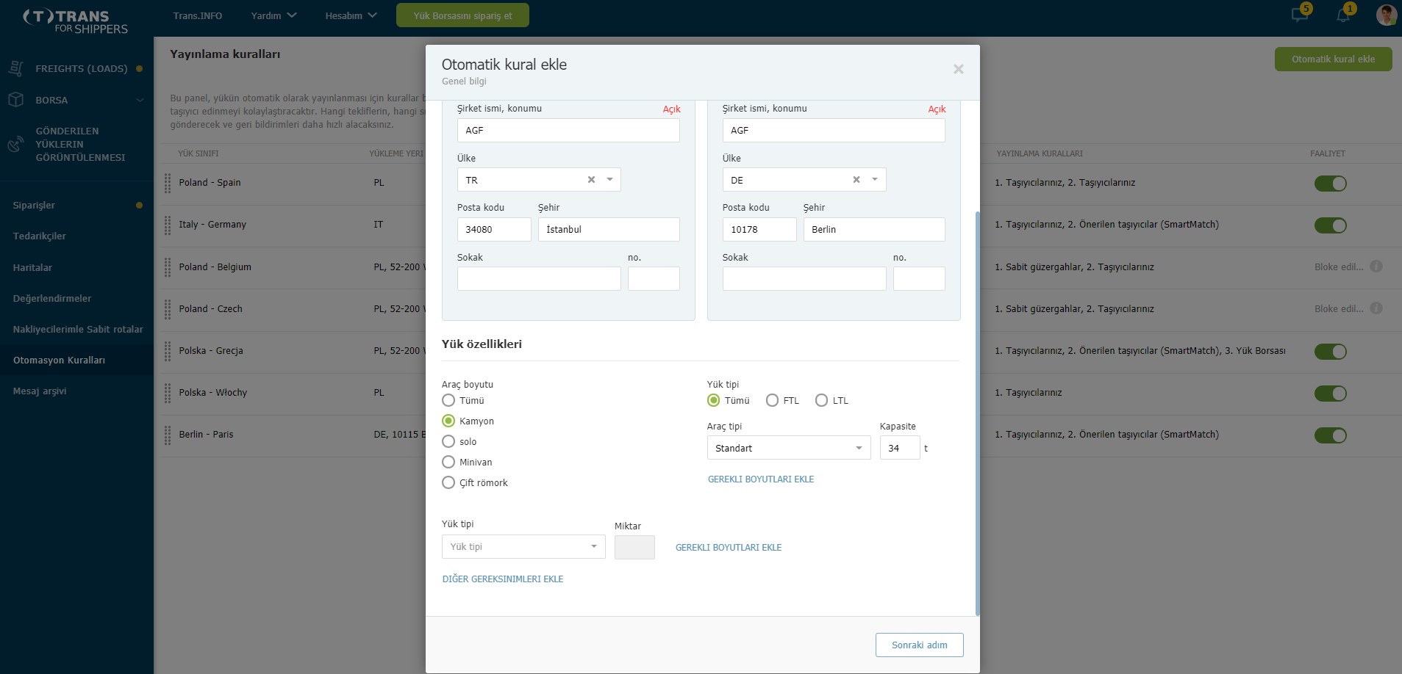Click Diğer gereksinimleri ekle link

[503, 579]
